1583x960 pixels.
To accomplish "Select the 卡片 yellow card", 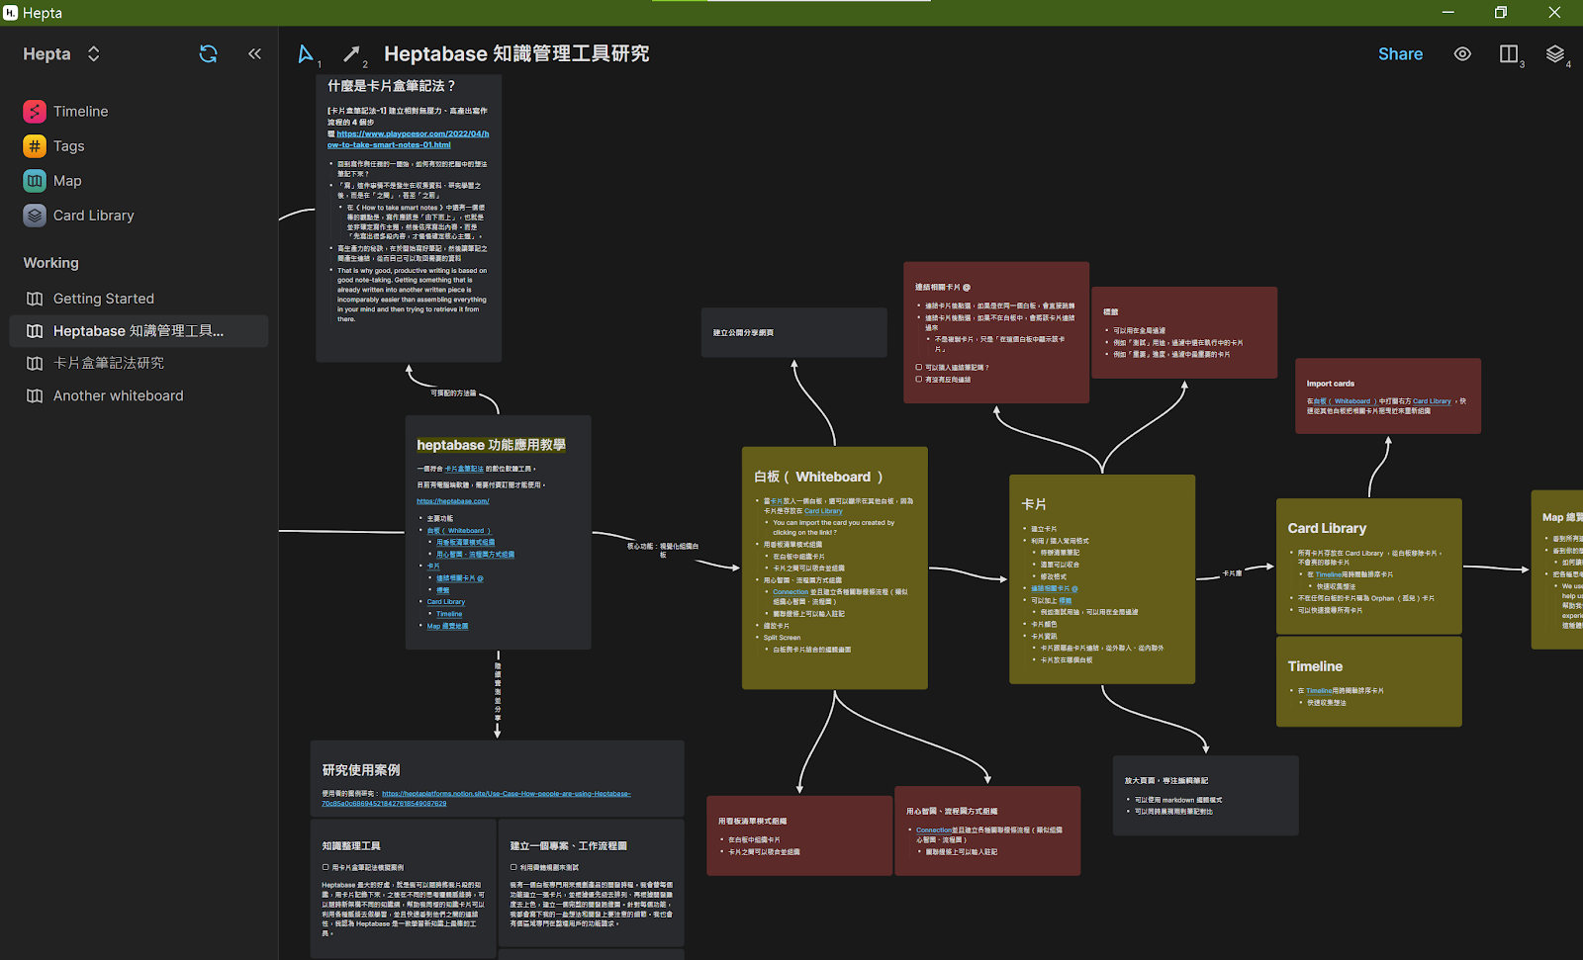I will point(1102,579).
